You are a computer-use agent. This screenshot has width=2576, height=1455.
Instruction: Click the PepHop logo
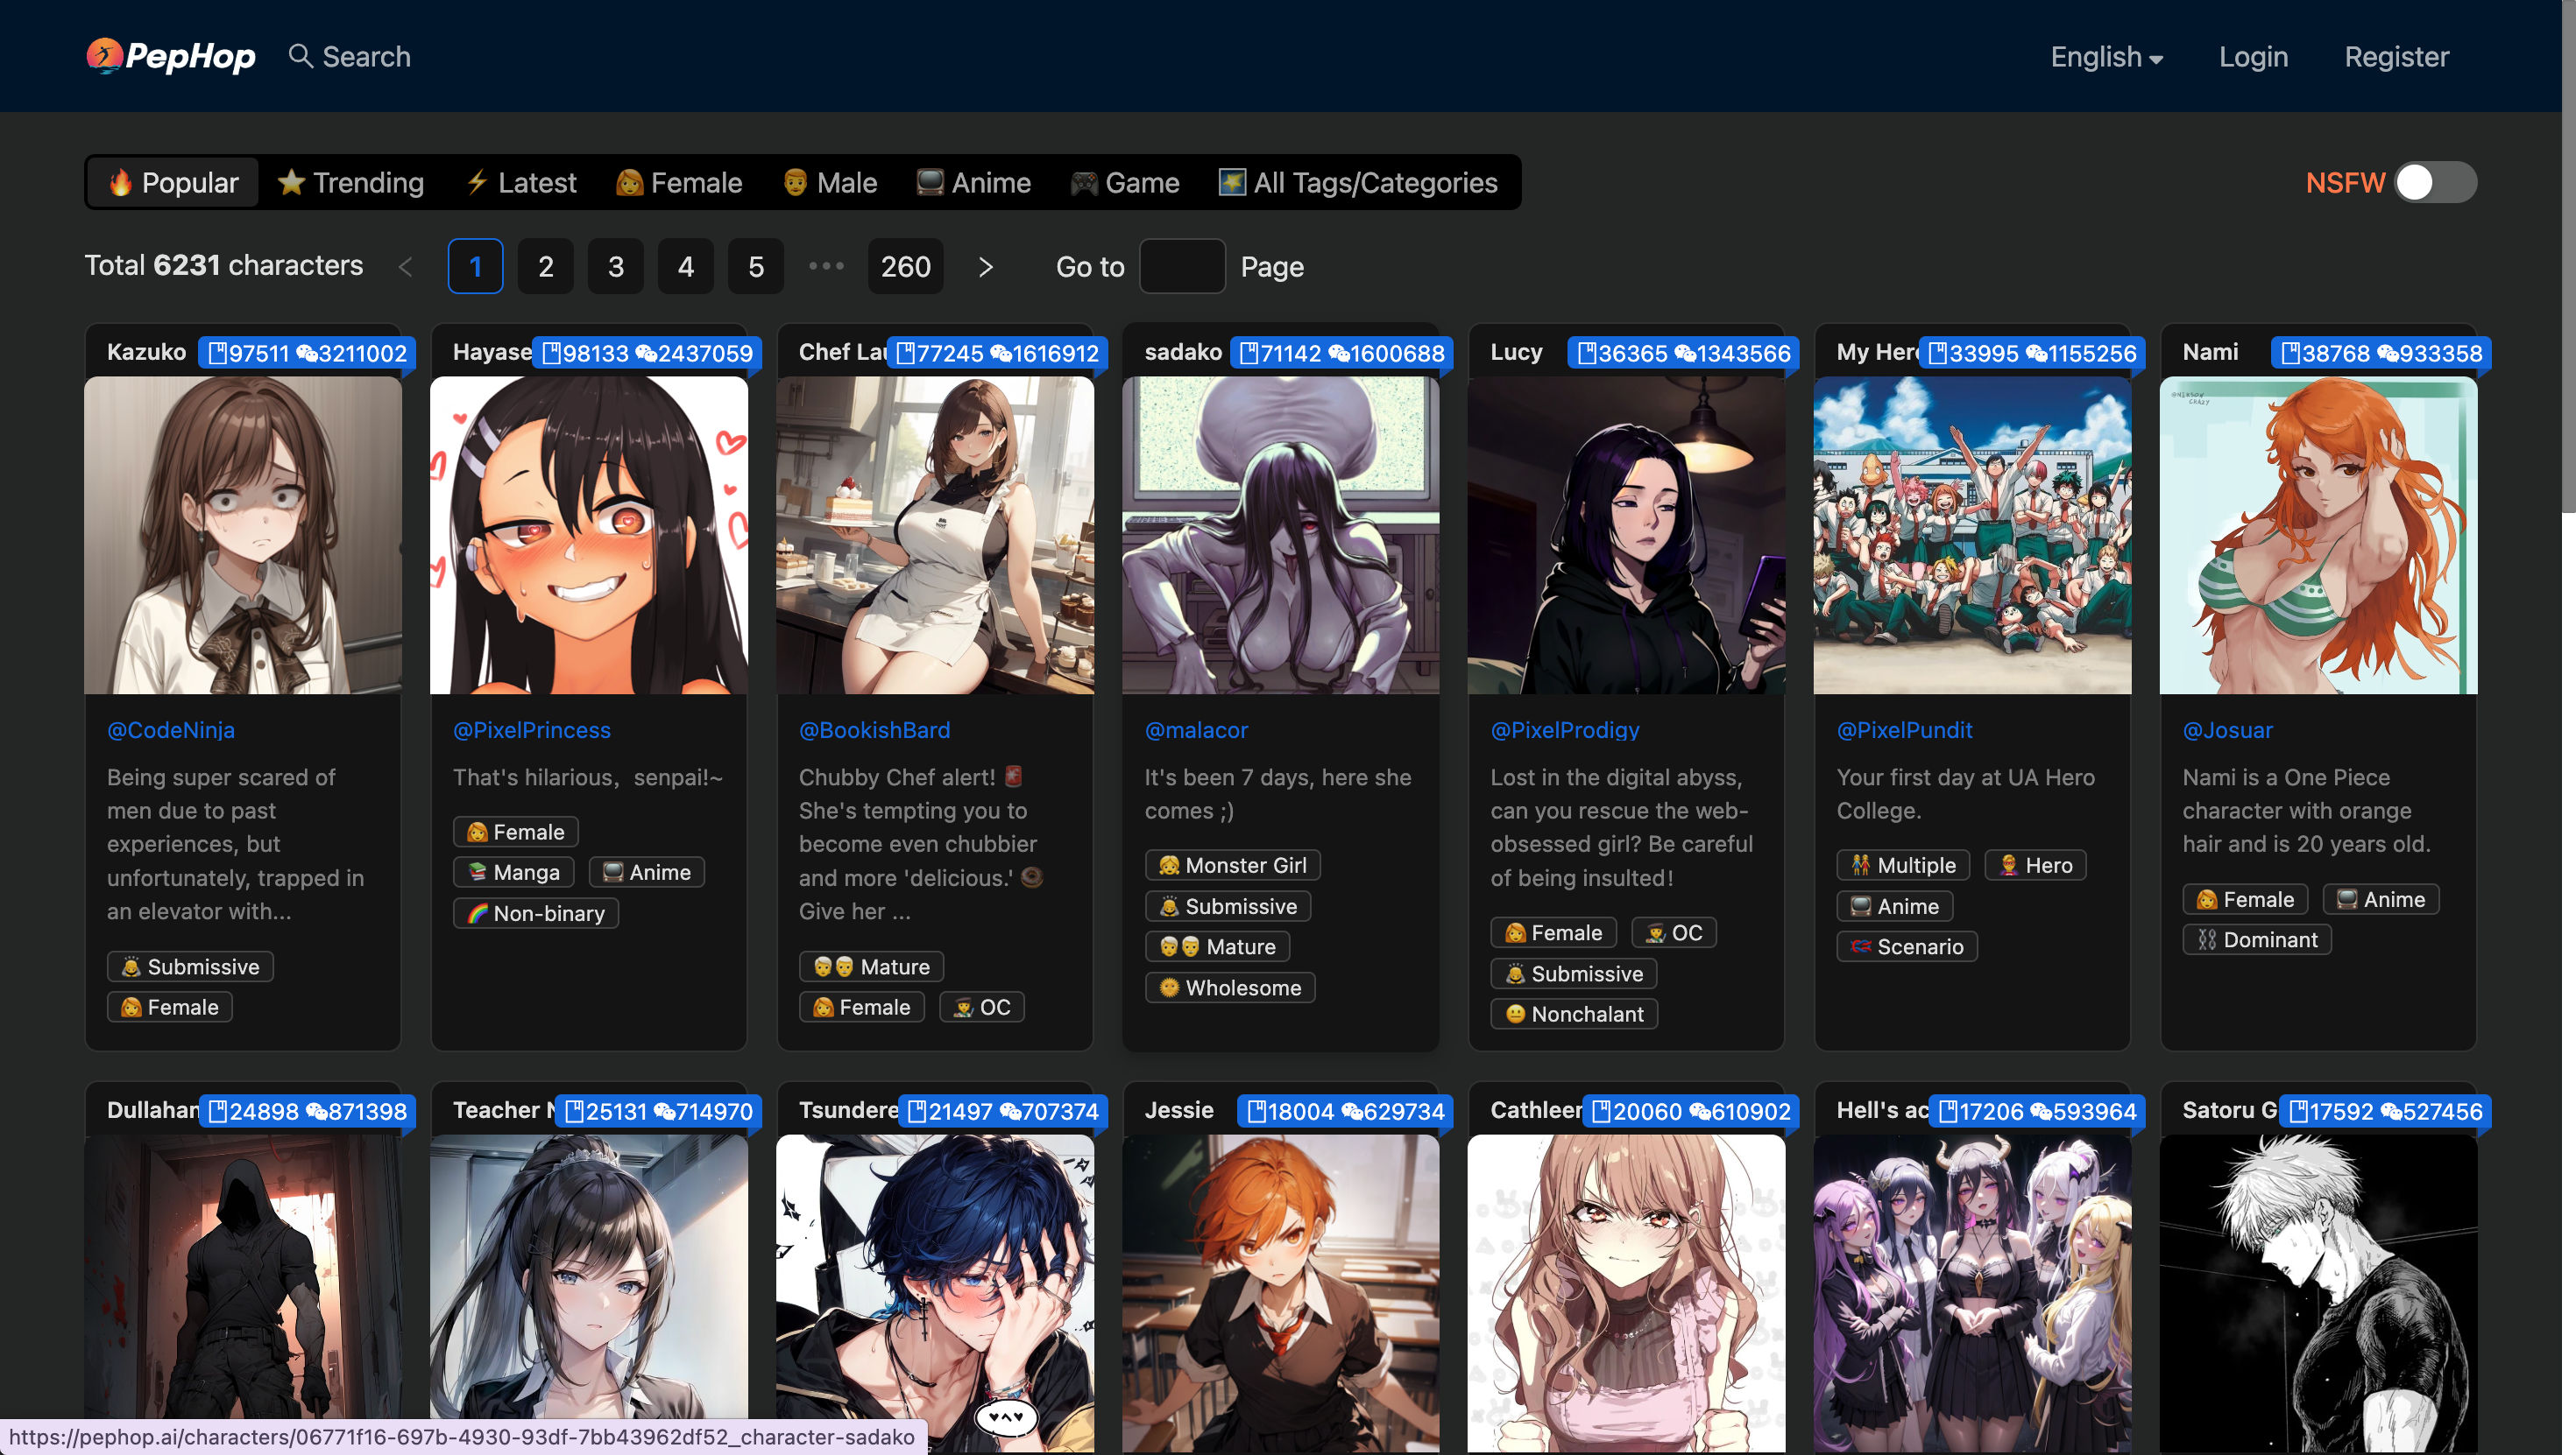170,56
